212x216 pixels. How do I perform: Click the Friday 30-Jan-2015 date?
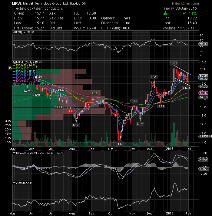point(180,8)
